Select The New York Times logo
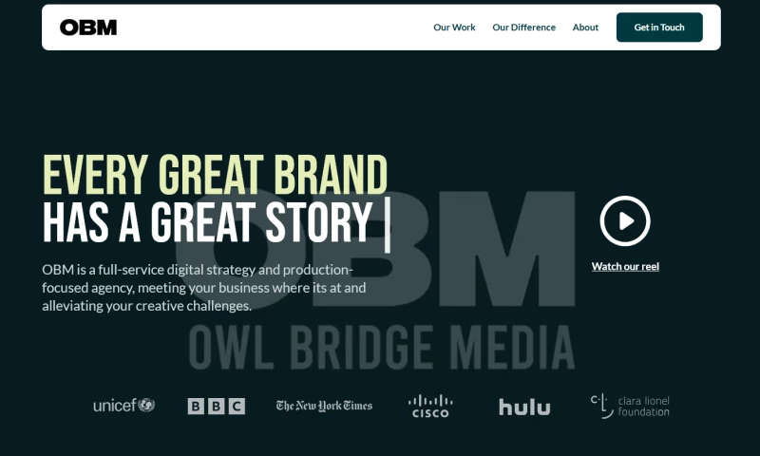Viewport: 760px width, 456px height. 324,406
